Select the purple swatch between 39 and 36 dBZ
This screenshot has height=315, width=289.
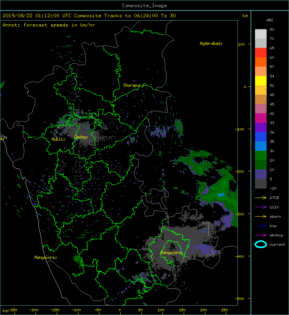click(261, 128)
